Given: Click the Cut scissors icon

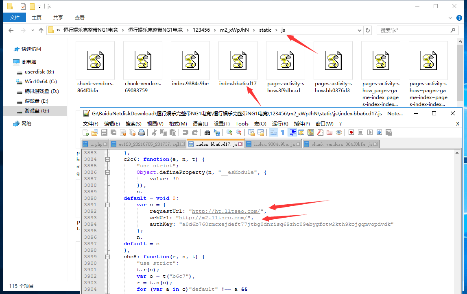Looking at the screenshot, I should pyautogui.click(x=154, y=132).
